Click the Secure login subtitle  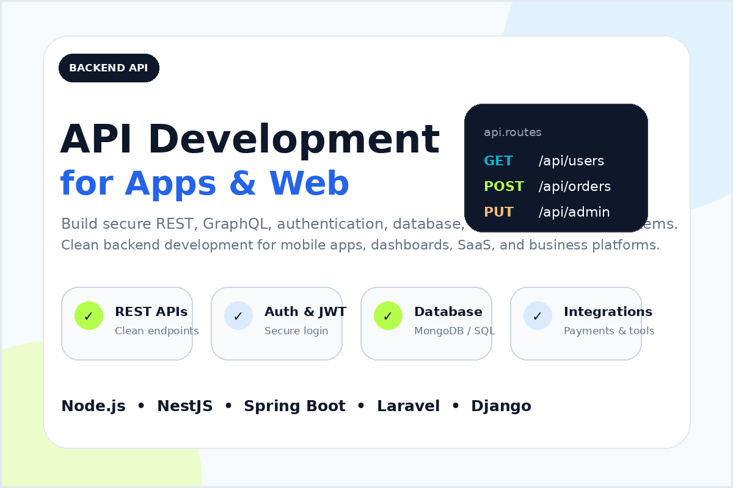tap(296, 331)
